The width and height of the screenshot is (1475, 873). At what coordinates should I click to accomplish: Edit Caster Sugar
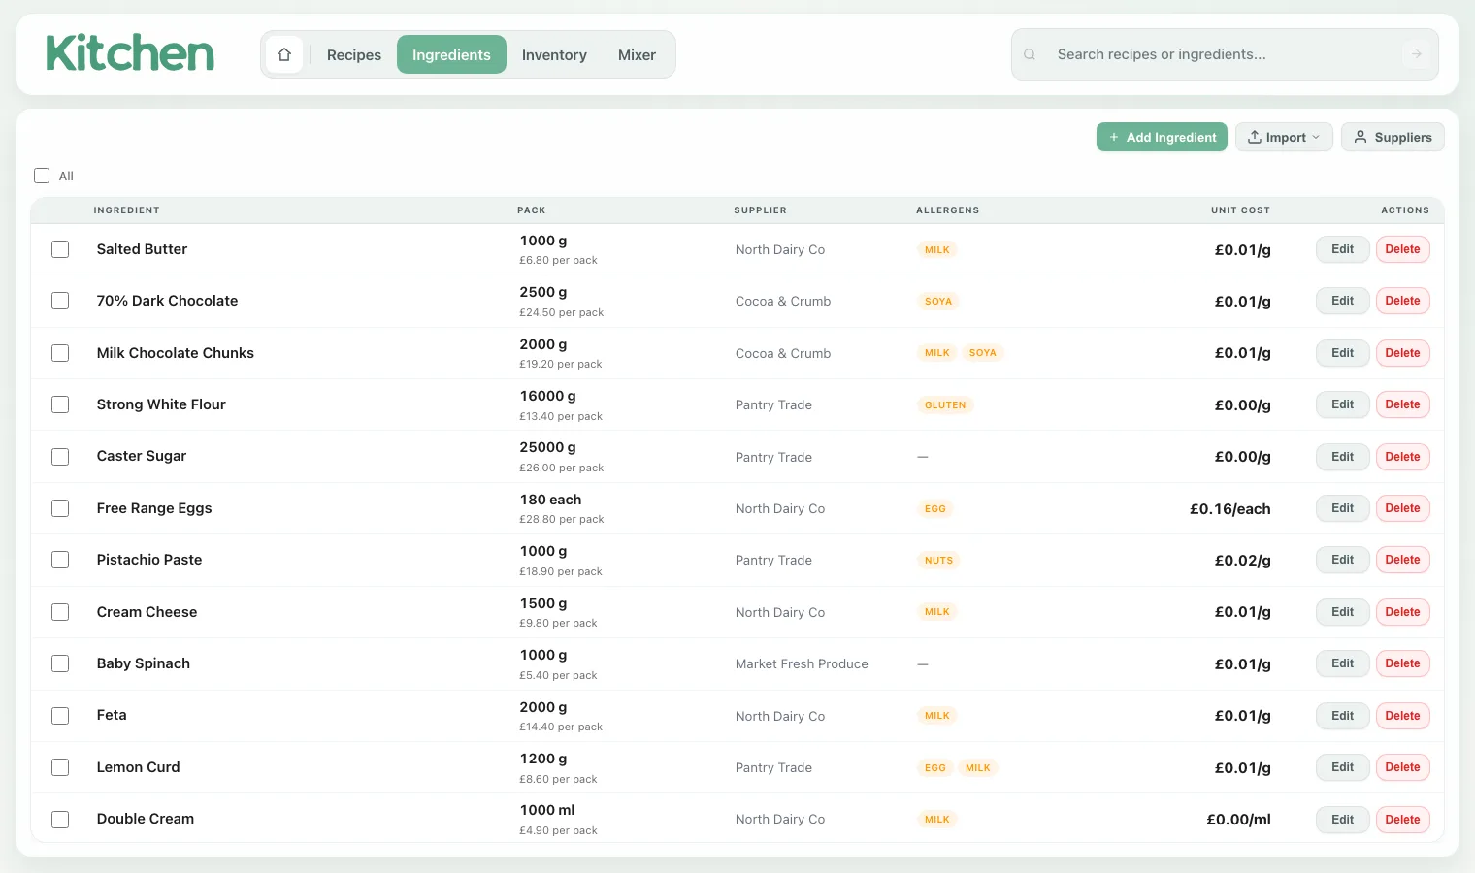coord(1342,457)
